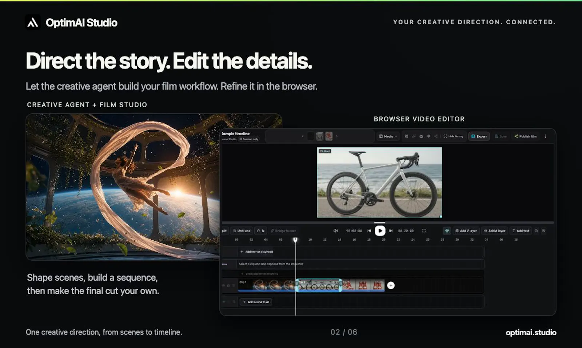Change the 1x playback speed
This screenshot has height=348, width=582.
tap(260, 231)
